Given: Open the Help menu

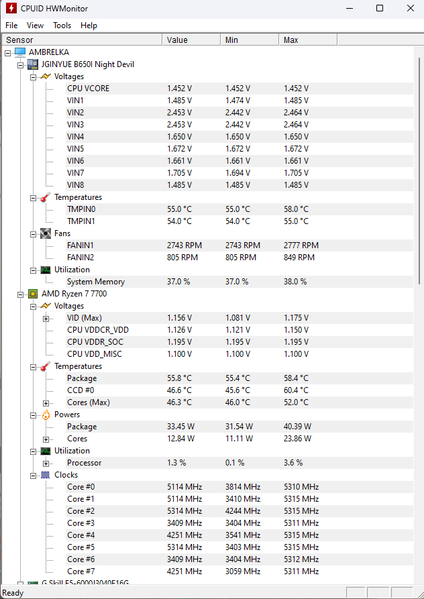Looking at the screenshot, I should [x=89, y=25].
